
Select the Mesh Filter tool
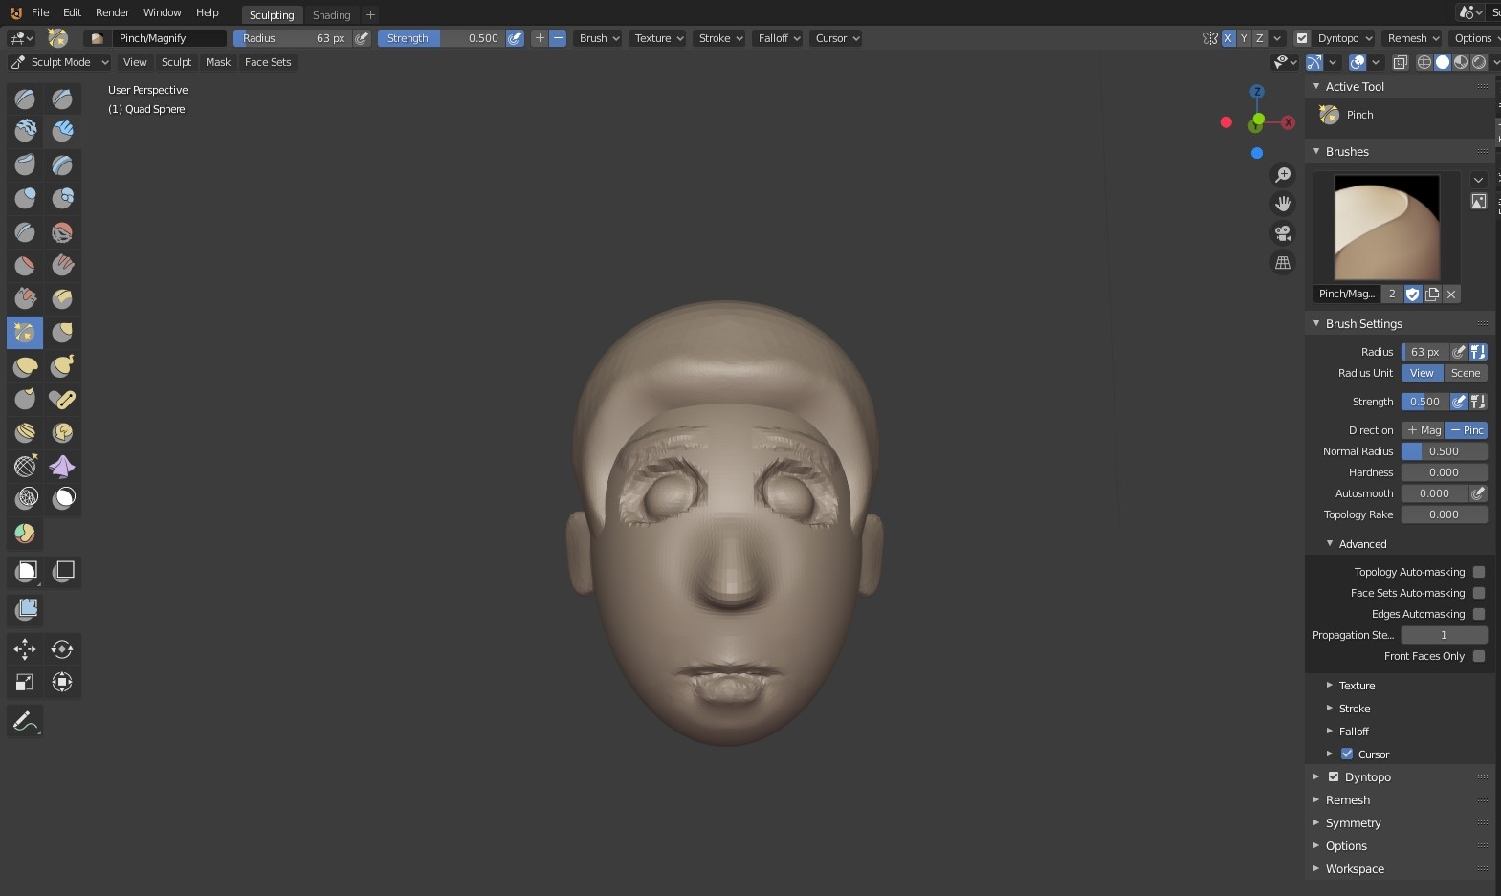(x=26, y=609)
